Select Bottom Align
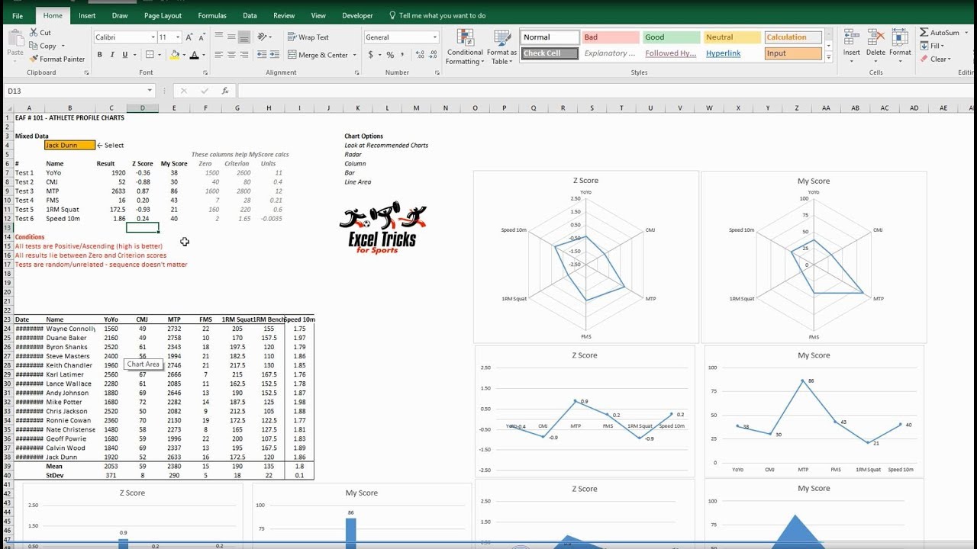This screenshot has height=549, width=977. pos(244,37)
